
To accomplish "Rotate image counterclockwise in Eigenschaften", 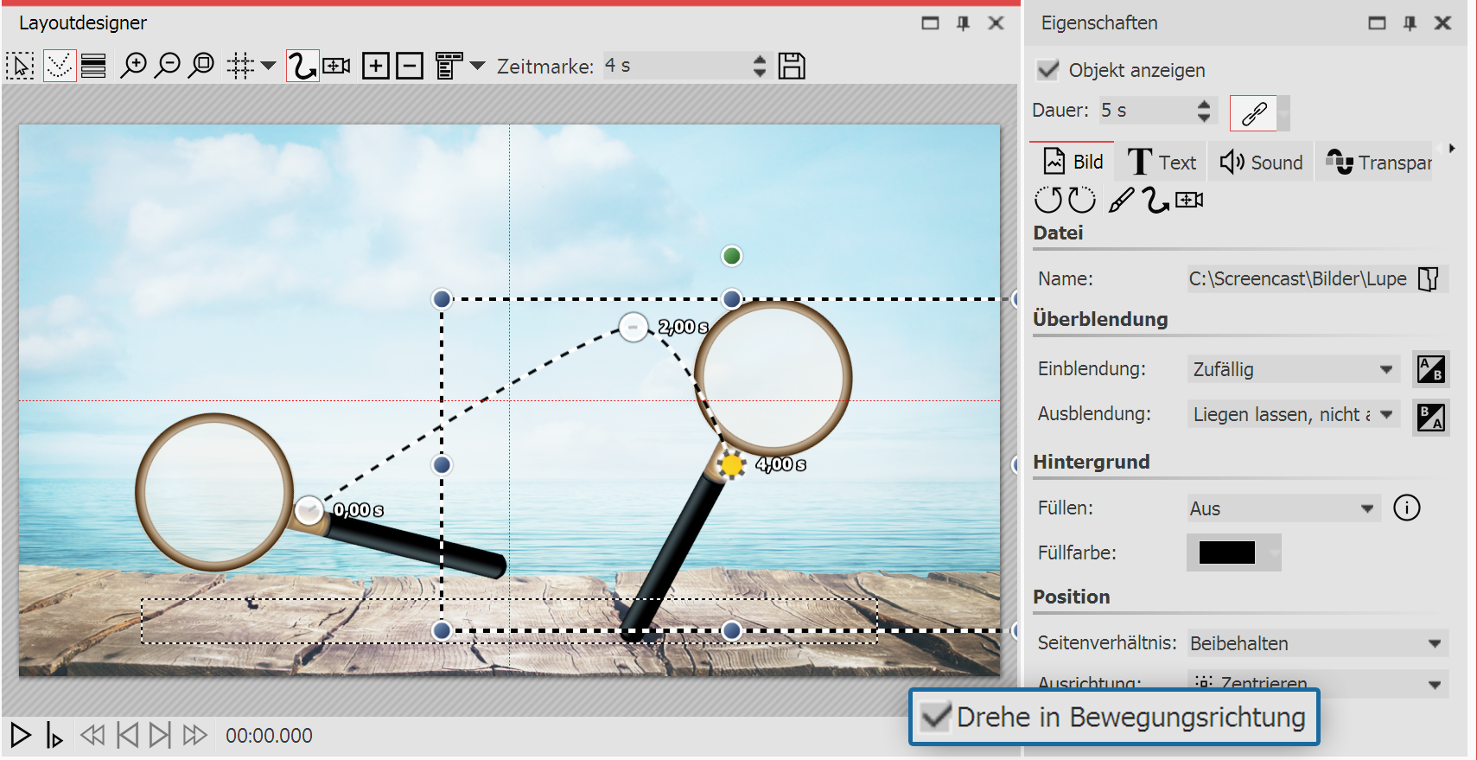I will click(x=1047, y=200).
